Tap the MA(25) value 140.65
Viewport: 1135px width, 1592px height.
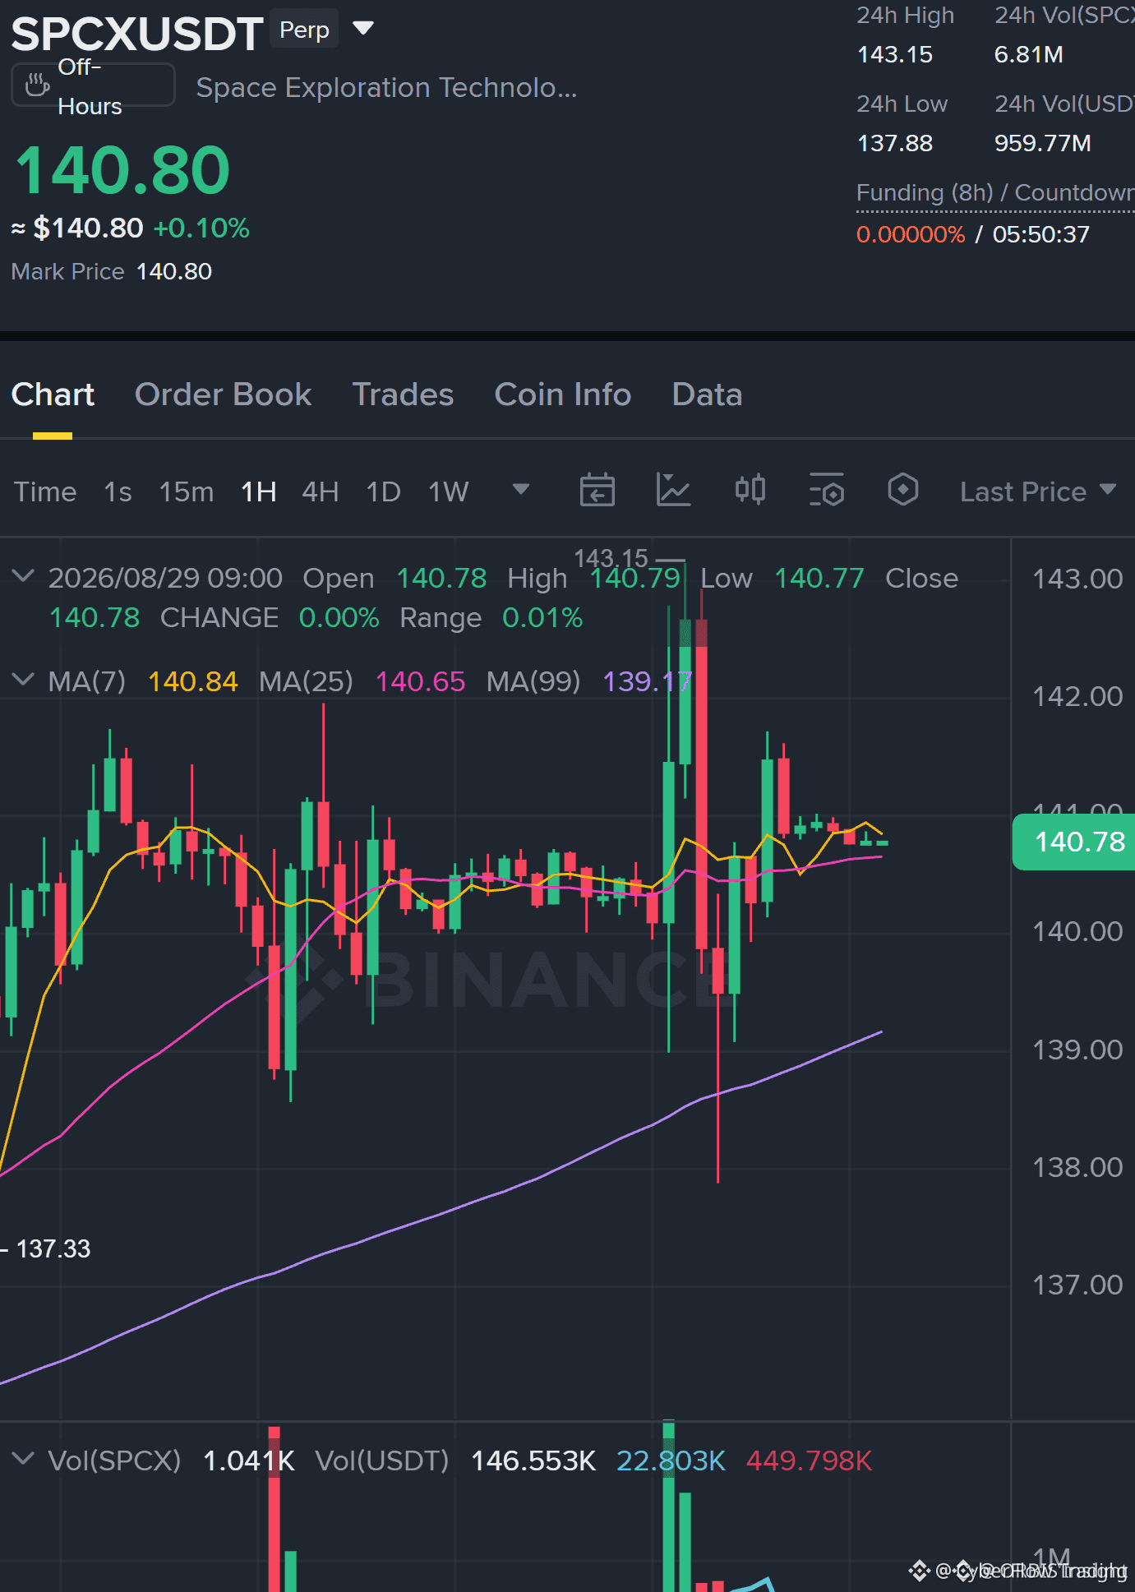point(420,681)
